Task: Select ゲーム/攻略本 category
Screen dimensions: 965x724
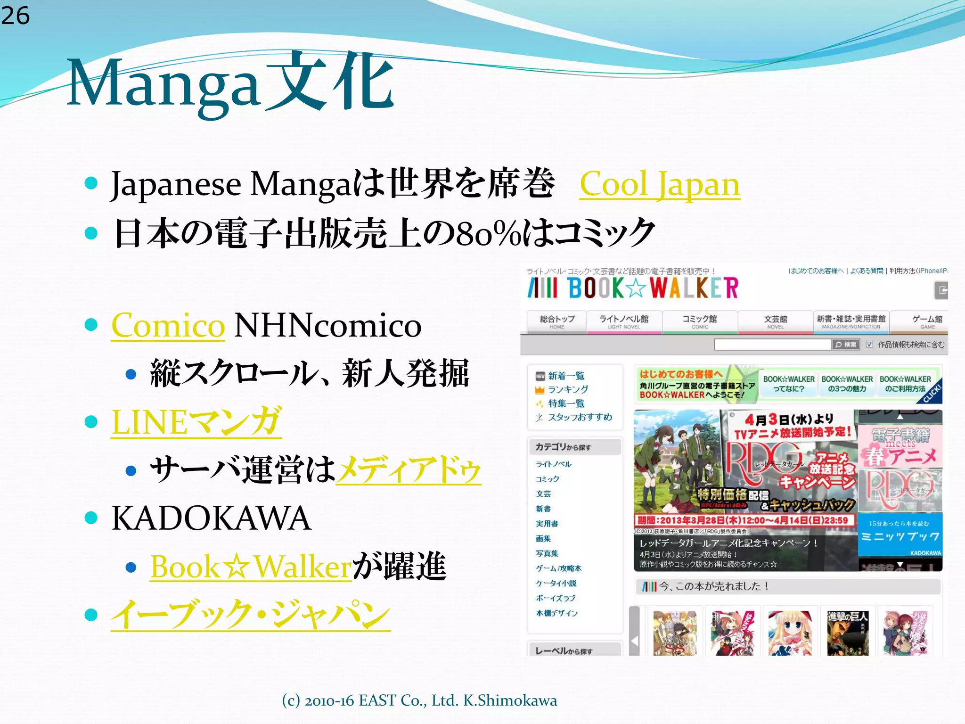Action: [x=559, y=568]
